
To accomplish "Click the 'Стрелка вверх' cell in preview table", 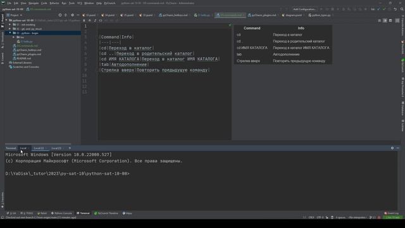I will tap(249, 61).
